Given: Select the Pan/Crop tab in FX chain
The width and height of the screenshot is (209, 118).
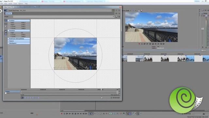Looking at the screenshot, I should pyautogui.click(x=8, y=13).
